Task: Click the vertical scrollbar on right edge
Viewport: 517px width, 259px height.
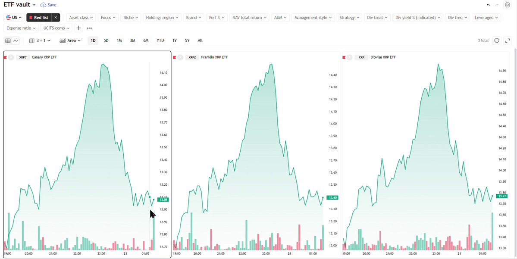Action: 515,152
